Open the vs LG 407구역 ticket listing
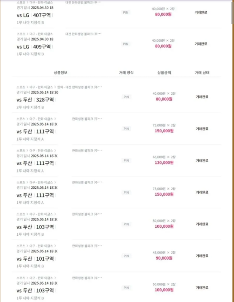 click(x=34, y=15)
